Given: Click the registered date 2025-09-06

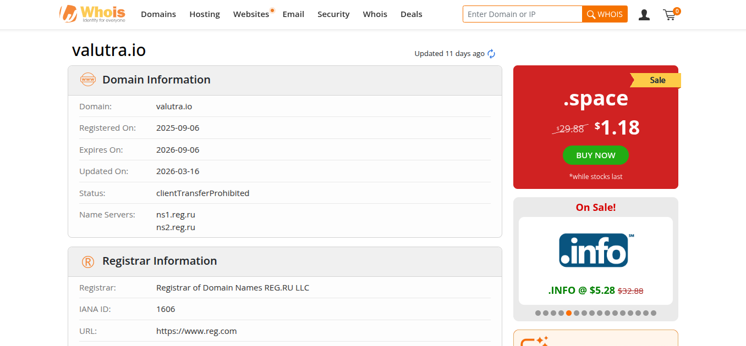Looking at the screenshot, I should [178, 128].
